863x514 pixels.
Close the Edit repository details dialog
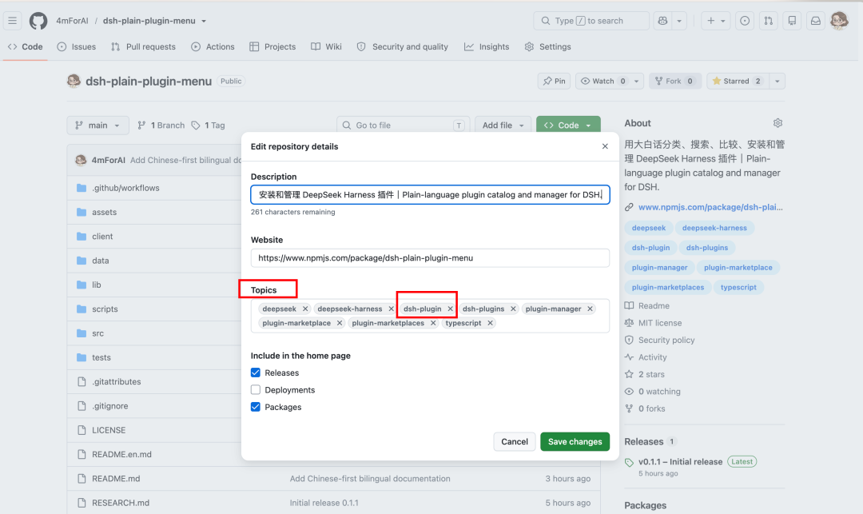(x=605, y=146)
